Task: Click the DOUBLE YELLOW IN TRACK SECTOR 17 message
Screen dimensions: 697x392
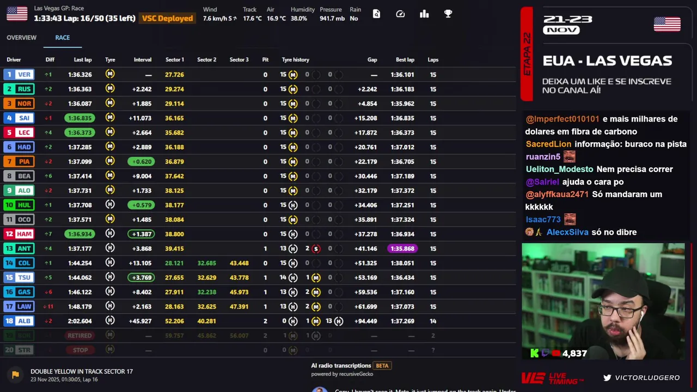Action: pyautogui.click(x=82, y=371)
